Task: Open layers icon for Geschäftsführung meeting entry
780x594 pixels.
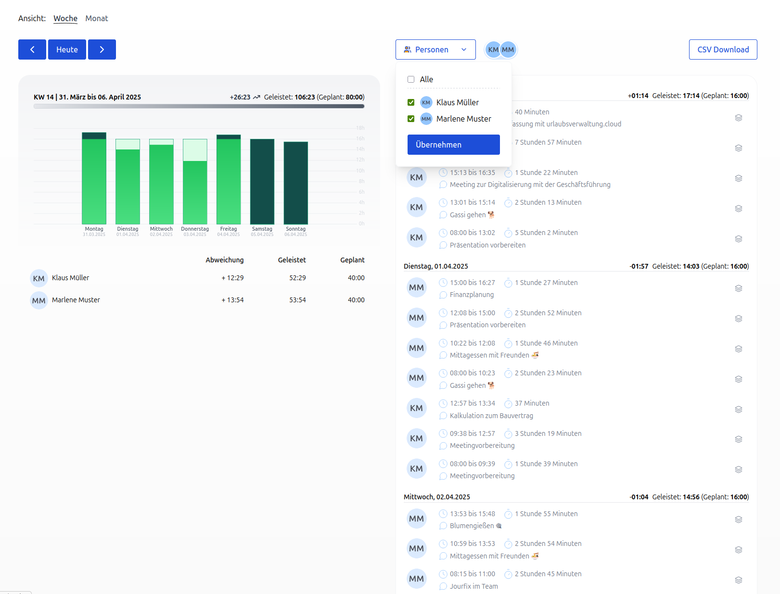Action: pyautogui.click(x=739, y=178)
